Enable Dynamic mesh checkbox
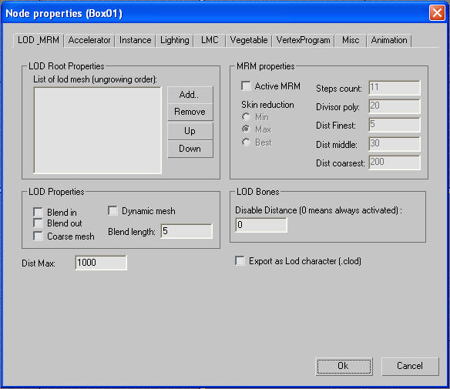The image size is (450, 389). (112, 210)
